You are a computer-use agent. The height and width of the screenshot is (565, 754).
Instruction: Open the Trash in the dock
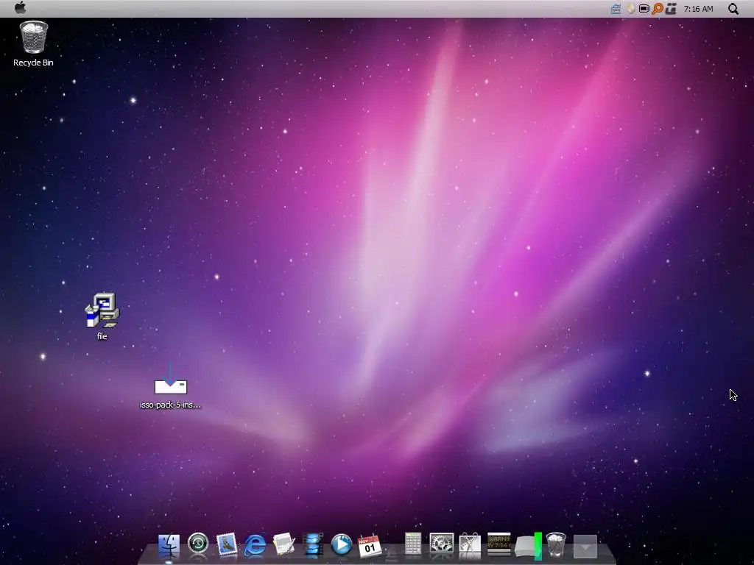[556, 545]
